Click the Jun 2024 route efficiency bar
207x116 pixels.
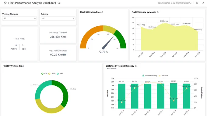pyautogui.click(x=187, y=96)
